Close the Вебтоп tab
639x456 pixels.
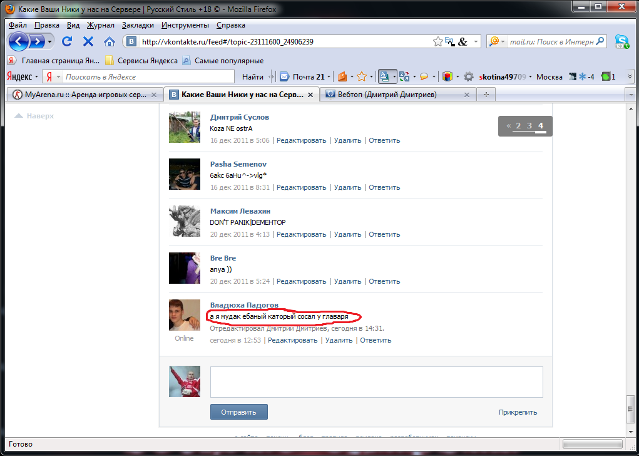(467, 95)
